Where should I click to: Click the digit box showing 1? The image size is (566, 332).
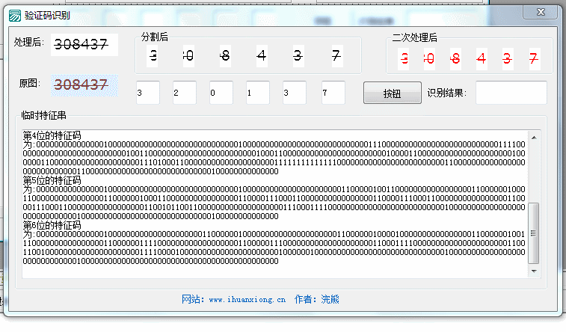[x=258, y=93]
